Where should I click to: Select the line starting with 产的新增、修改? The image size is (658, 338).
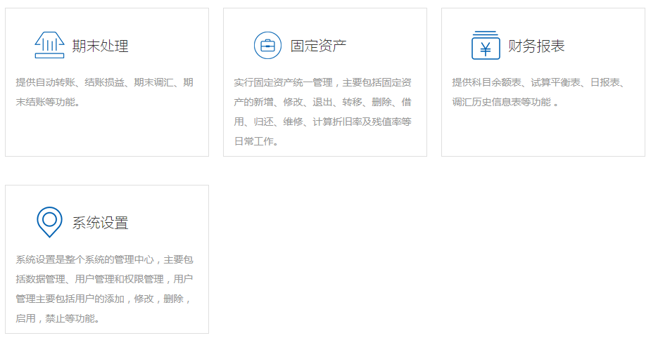pos(323,102)
